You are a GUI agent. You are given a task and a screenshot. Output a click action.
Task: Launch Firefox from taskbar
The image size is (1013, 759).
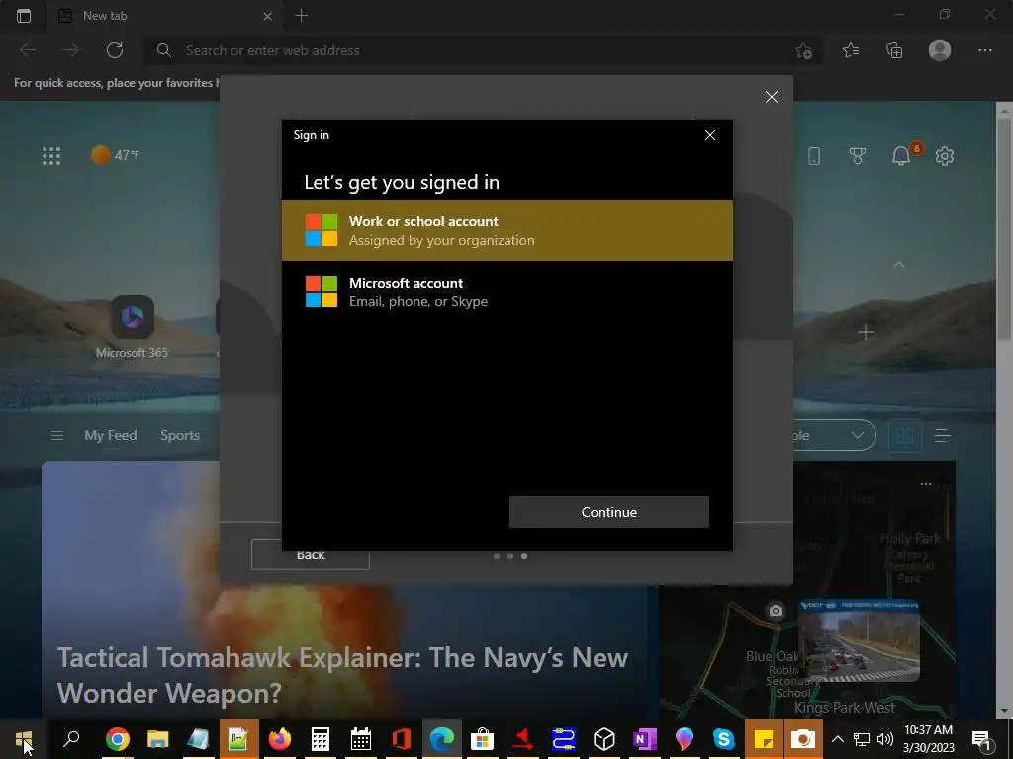[x=280, y=739]
